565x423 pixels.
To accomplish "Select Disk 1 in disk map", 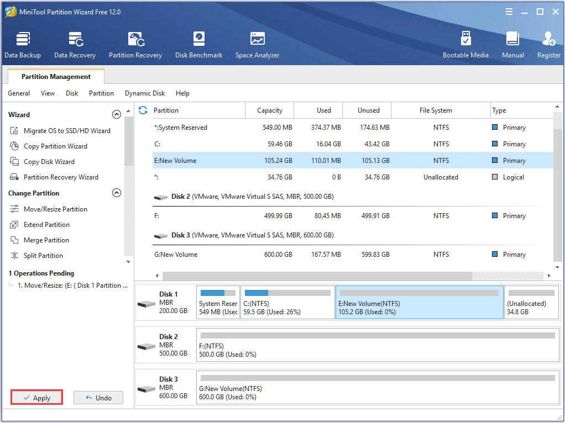I will [x=166, y=303].
